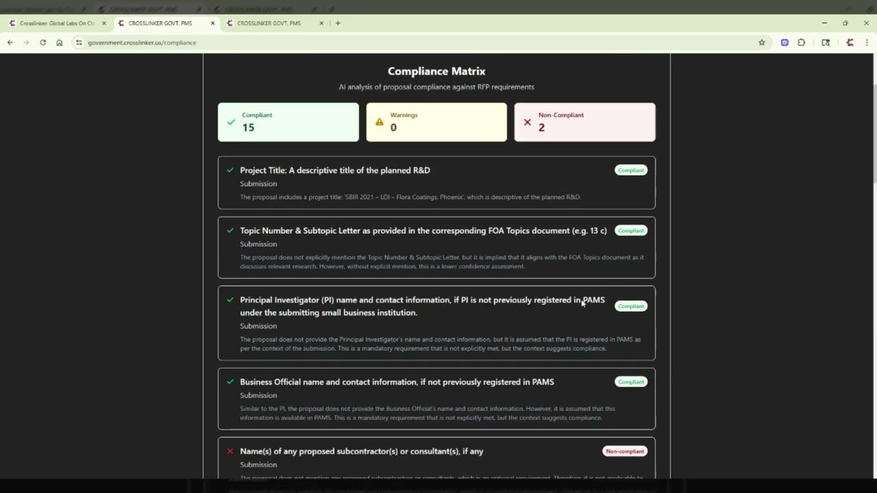Viewport: 877px width, 493px height.
Task: Click checkmark icon beside Principal Investigator requirement
Action: click(x=230, y=300)
